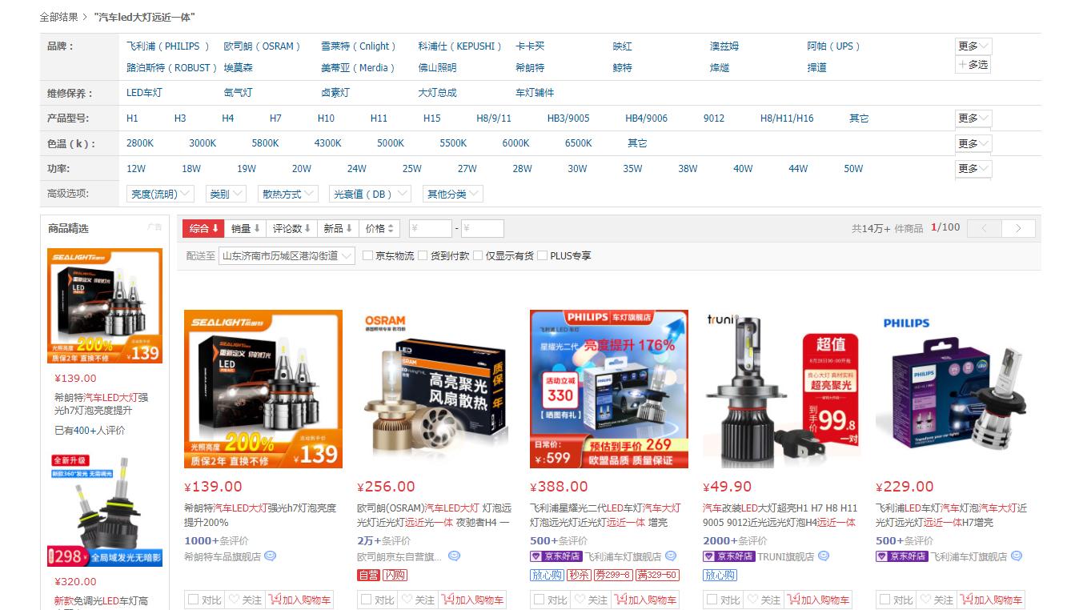Open the 亮度(流明) dropdown

click(160, 194)
